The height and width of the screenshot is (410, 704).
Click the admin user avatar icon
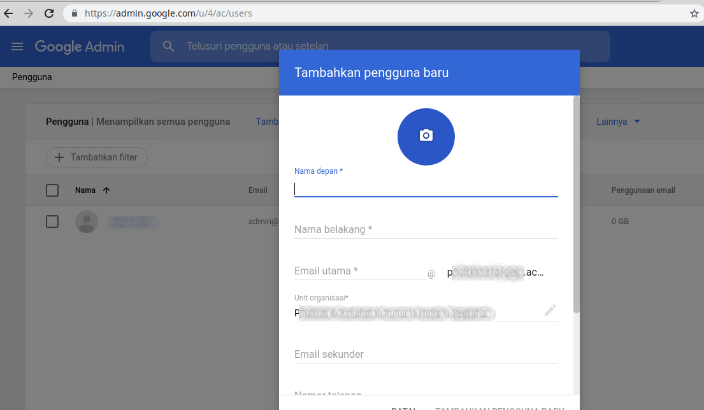[87, 222]
